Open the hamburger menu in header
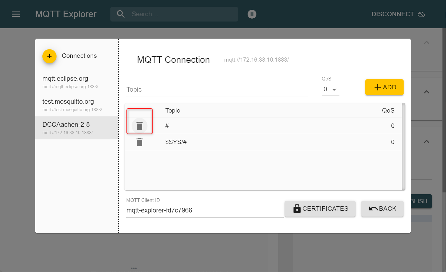This screenshot has width=446, height=272. pyautogui.click(x=16, y=14)
